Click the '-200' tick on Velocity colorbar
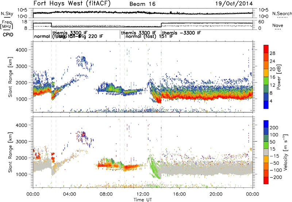This screenshot has height=202, width=292. pyautogui.click(x=276, y=177)
